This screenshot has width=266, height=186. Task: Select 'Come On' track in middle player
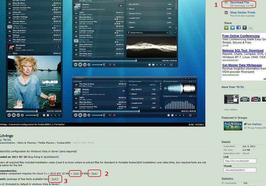(x=98, y=27)
